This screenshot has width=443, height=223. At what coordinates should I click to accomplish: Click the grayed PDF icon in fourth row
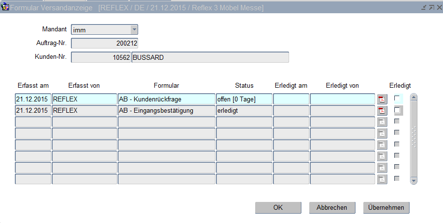pos(382,133)
